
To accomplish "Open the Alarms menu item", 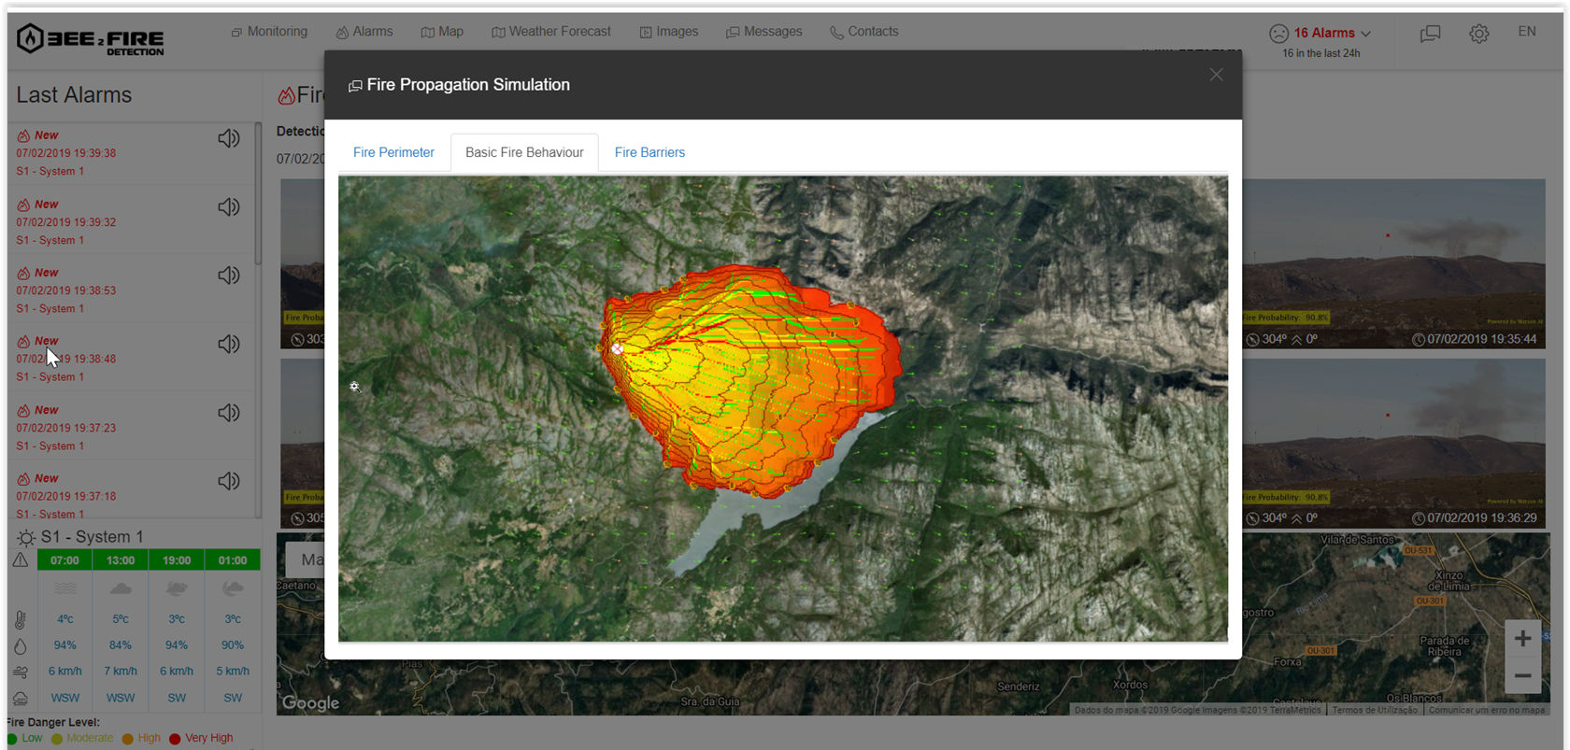I will click(364, 32).
